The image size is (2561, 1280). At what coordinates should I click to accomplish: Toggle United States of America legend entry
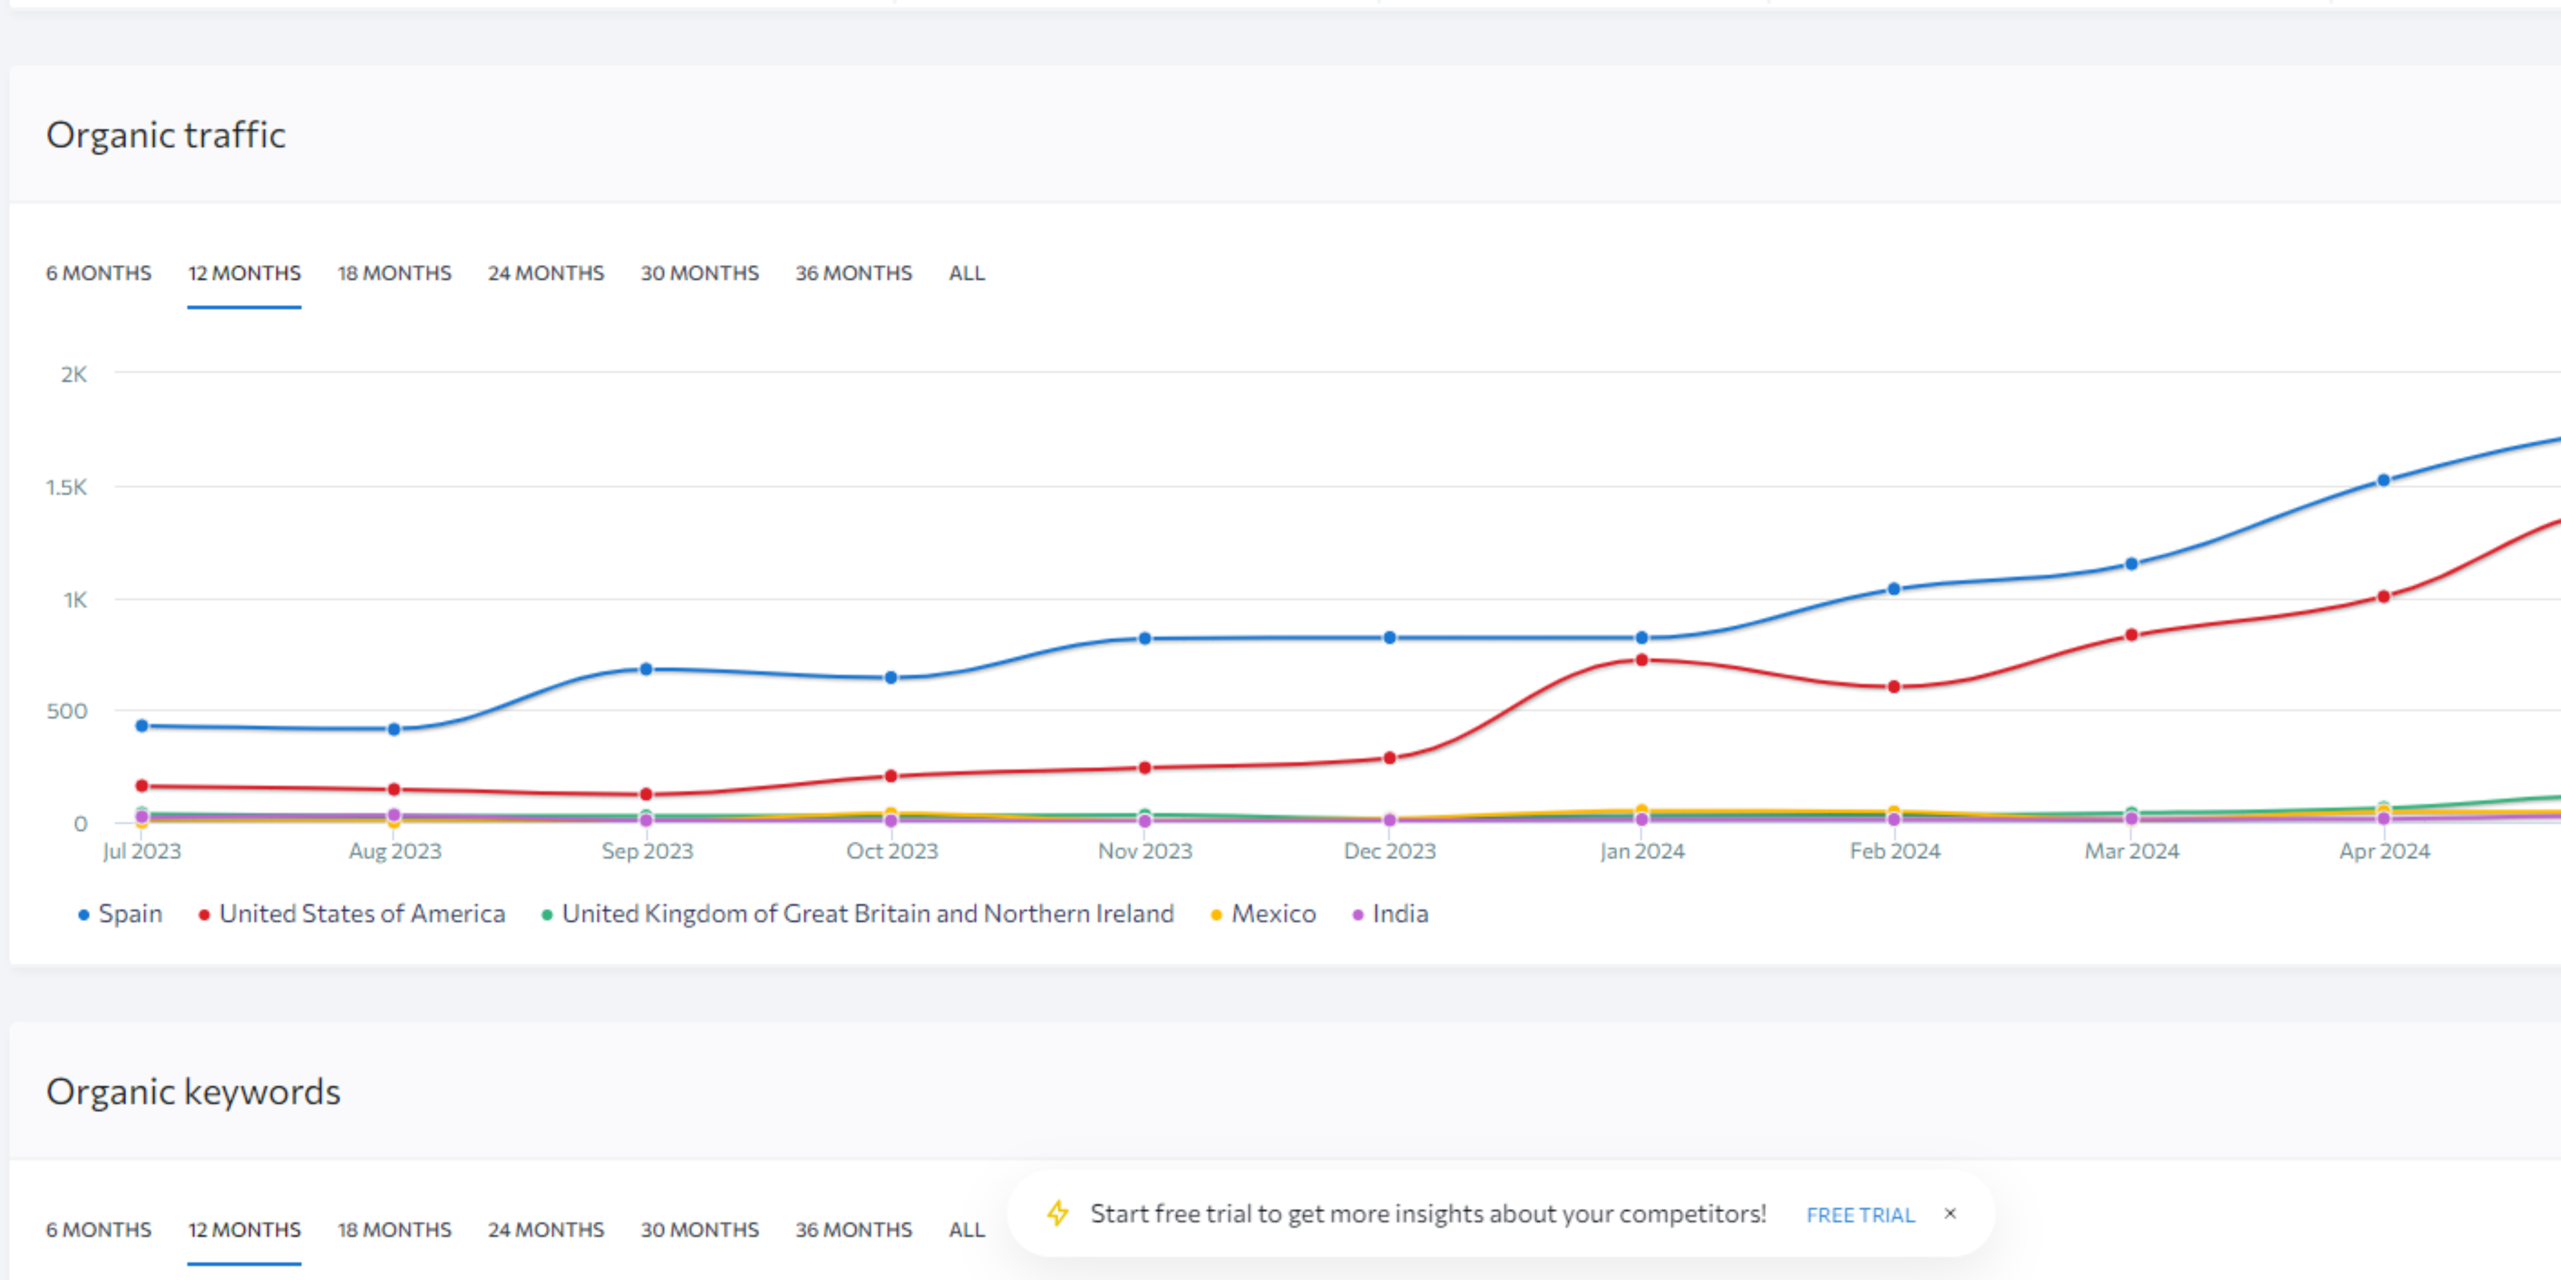click(x=352, y=914)
